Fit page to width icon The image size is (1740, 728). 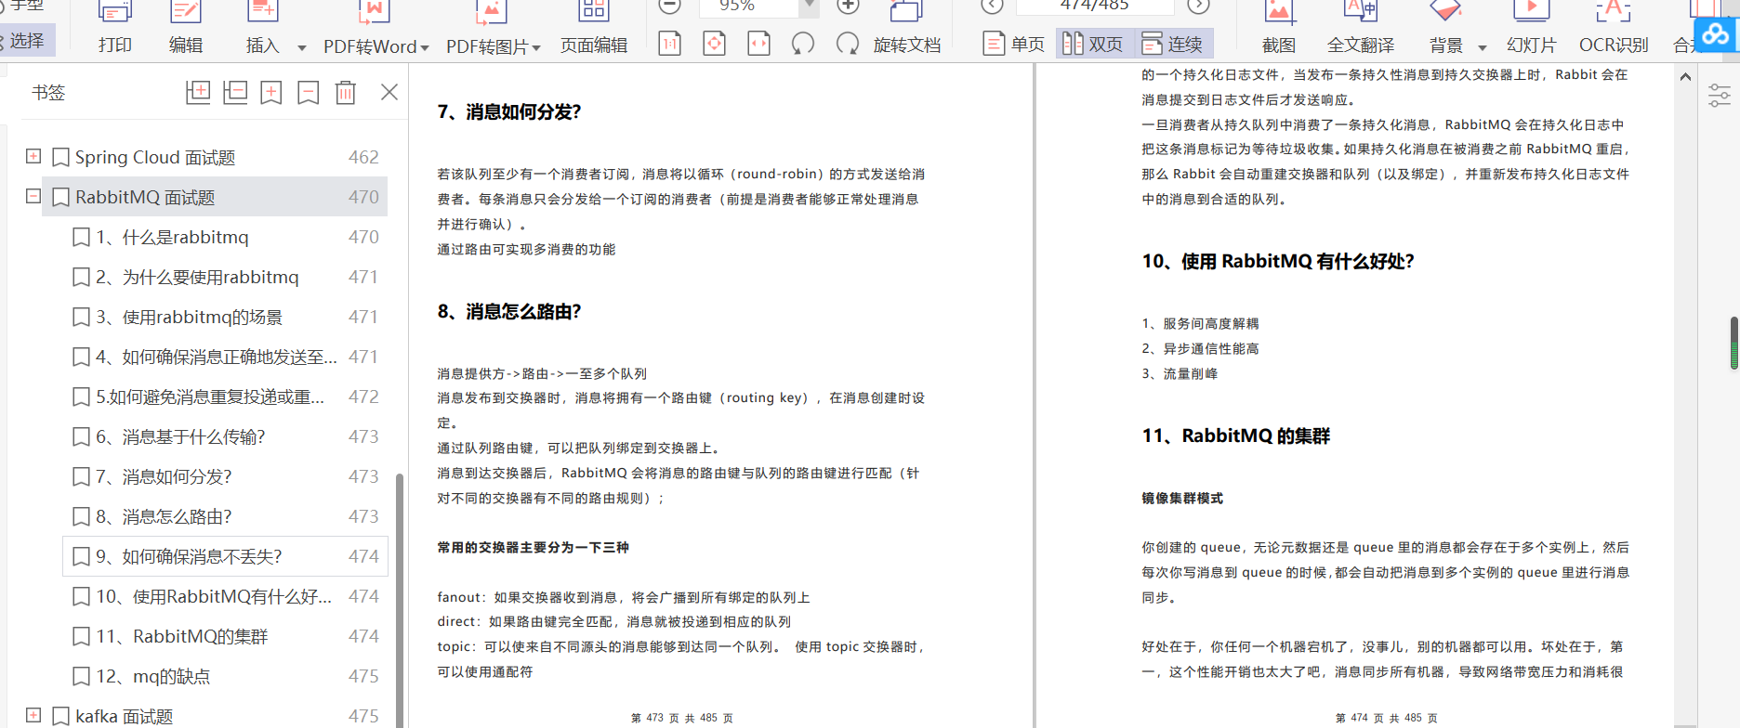tap(759, 44)
